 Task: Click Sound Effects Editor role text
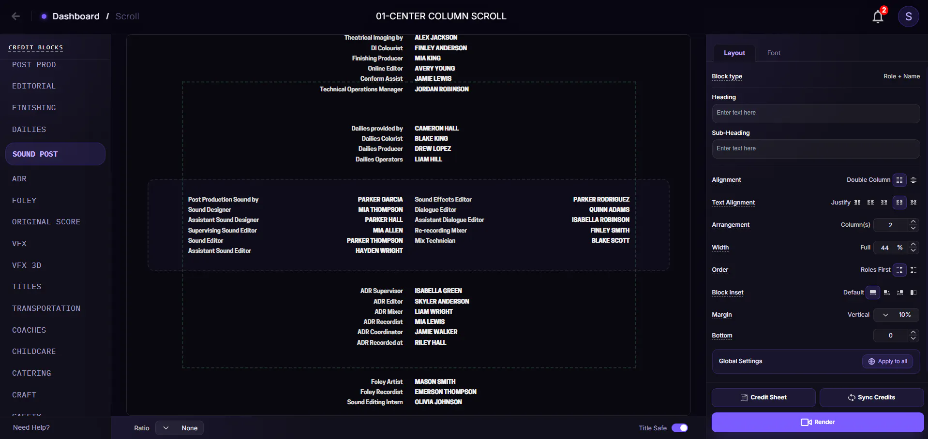(443, 199)
